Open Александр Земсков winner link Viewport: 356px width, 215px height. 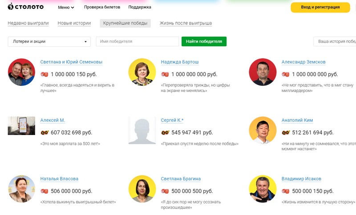click(303, 62)
